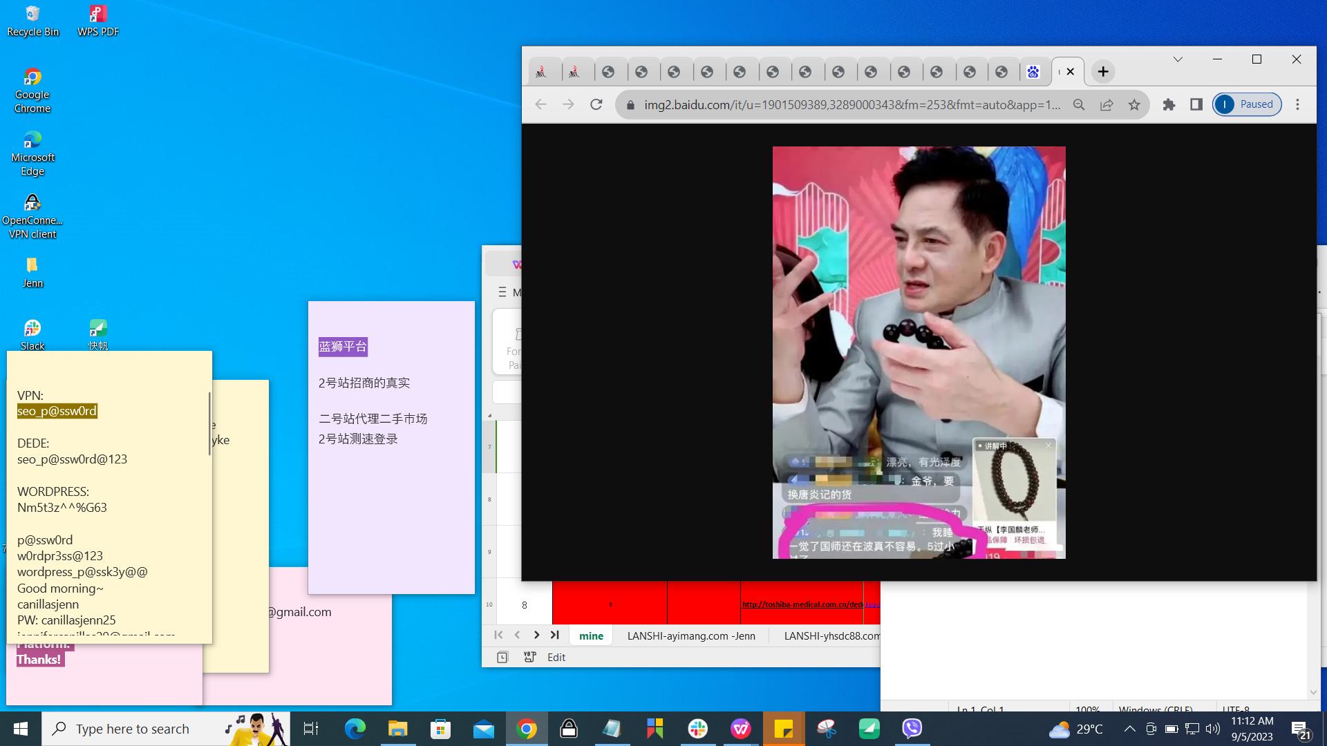Open the Jenn folder on desktop
The height and width of the screenshot is (746, 1327).
pos(32,272)
